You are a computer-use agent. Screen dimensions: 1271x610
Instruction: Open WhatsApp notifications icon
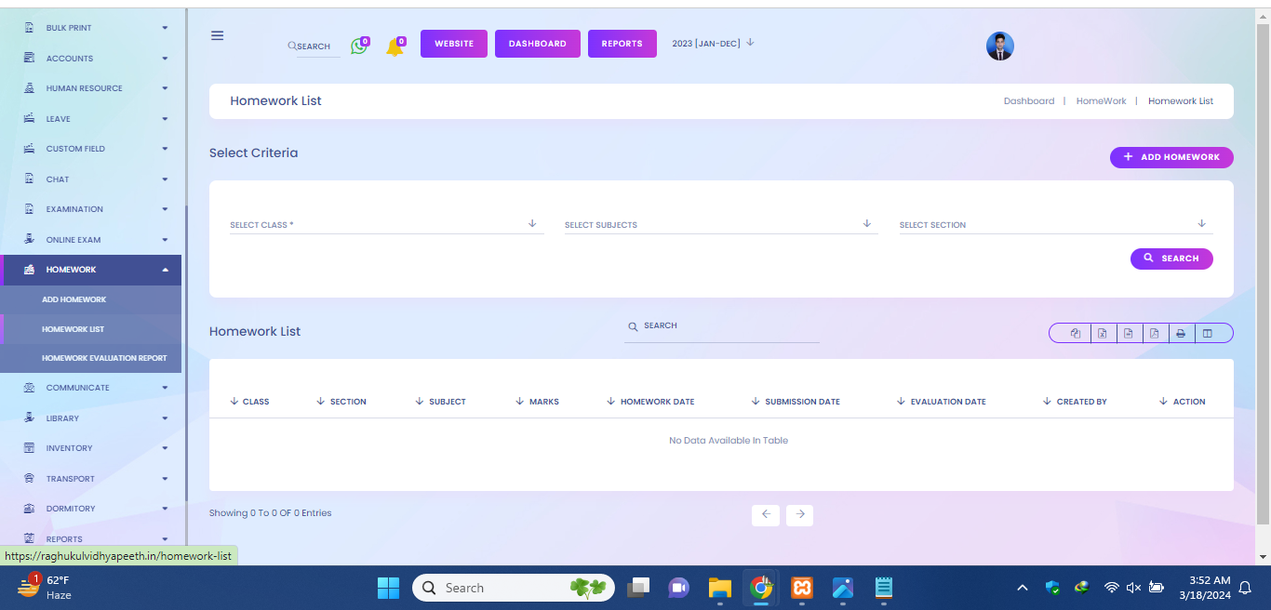click(x=359, y=46)
